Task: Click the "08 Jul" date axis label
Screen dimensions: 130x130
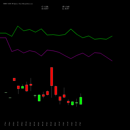Action: tap(51, 124)
